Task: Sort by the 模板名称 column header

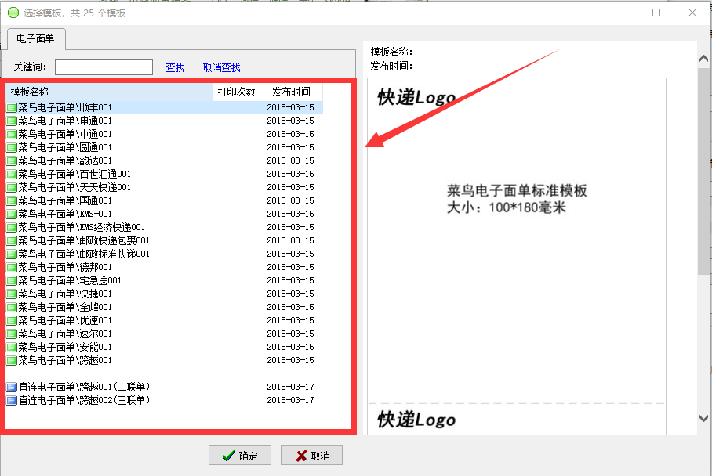Action: click(x=110, y=92)
